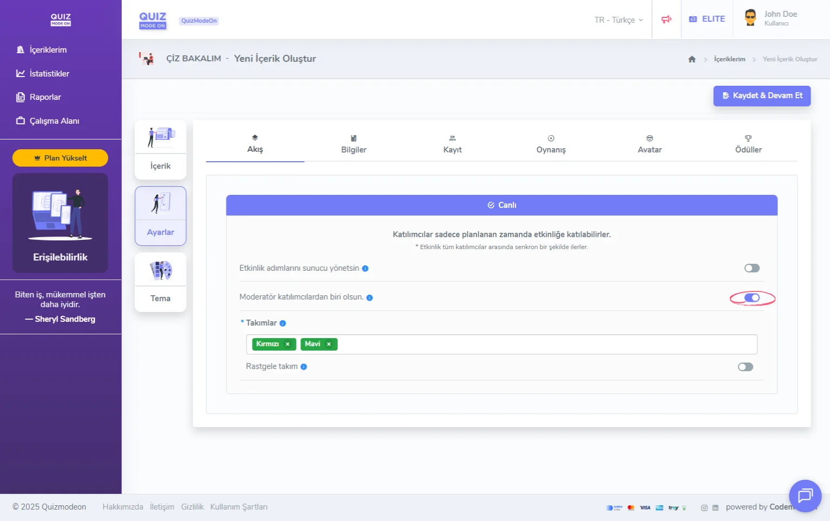
Task: Disable Moderatör katılımcılardan biri olsun switch
Action: [x=752, y=298]
